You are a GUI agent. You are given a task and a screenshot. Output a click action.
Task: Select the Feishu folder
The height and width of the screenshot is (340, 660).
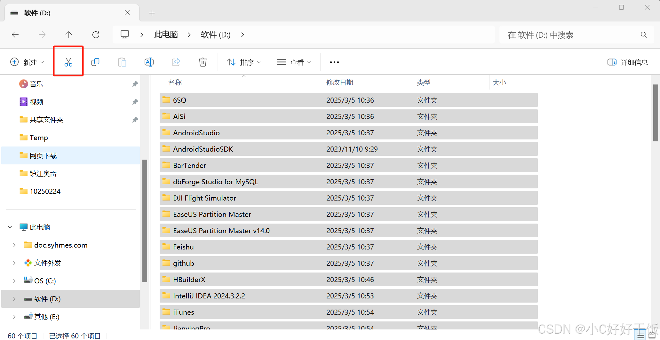(x=348, y=247)
